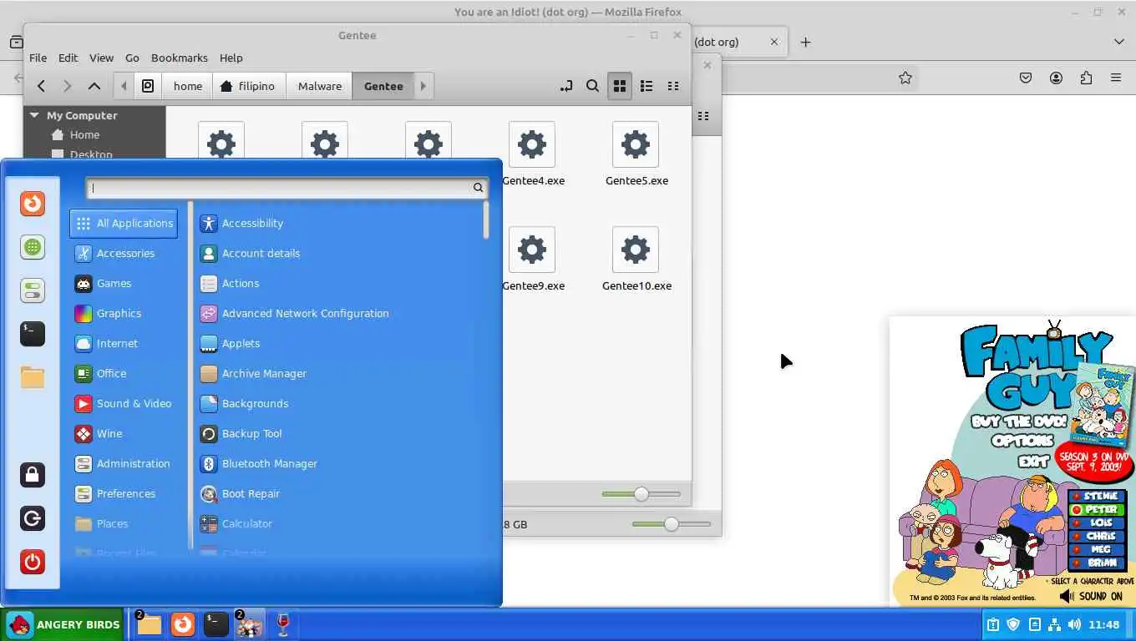Open Firefox from the menu favorites sidebar
The width and height of the screenshot is (1136, 641).
click(x=33, y=204)
